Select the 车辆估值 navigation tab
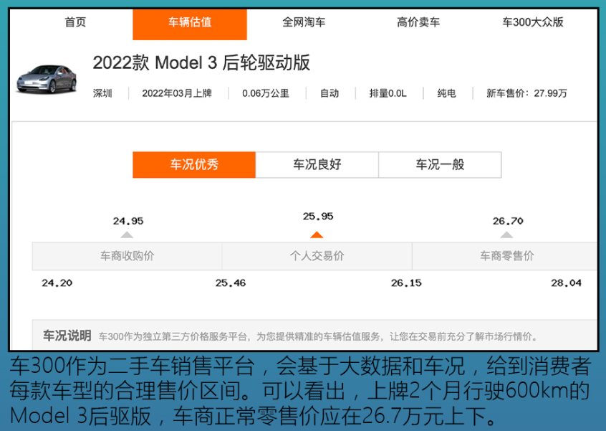Image resolution: width=606 pixels, height=431 pixels. (x=190, y=24)
